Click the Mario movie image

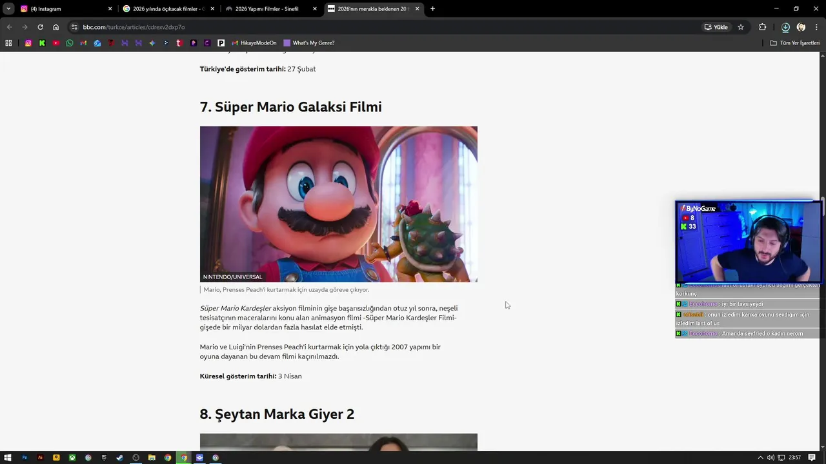[x=339, y=204]
